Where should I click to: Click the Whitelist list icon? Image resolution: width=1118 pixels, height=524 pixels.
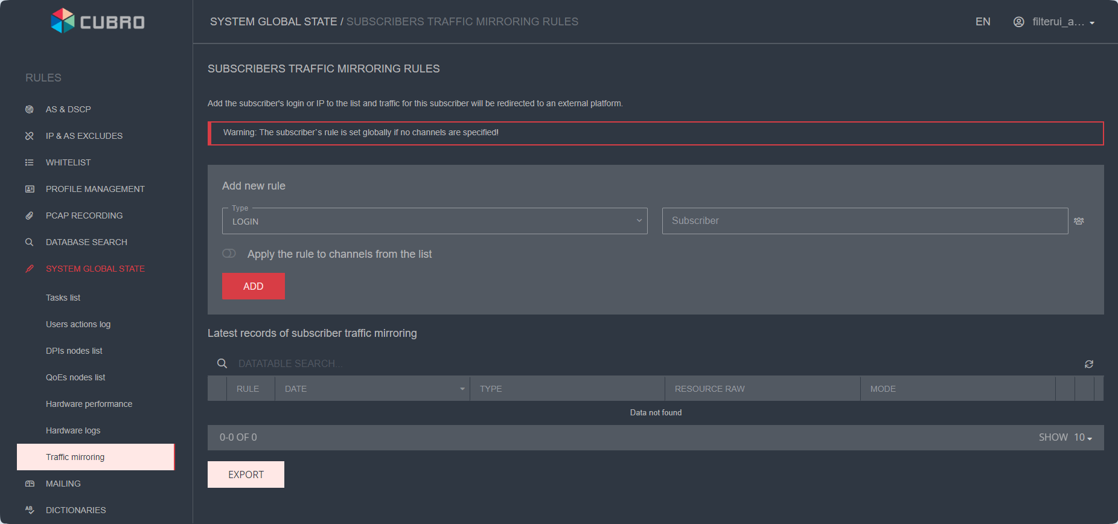tap(29, 162)
